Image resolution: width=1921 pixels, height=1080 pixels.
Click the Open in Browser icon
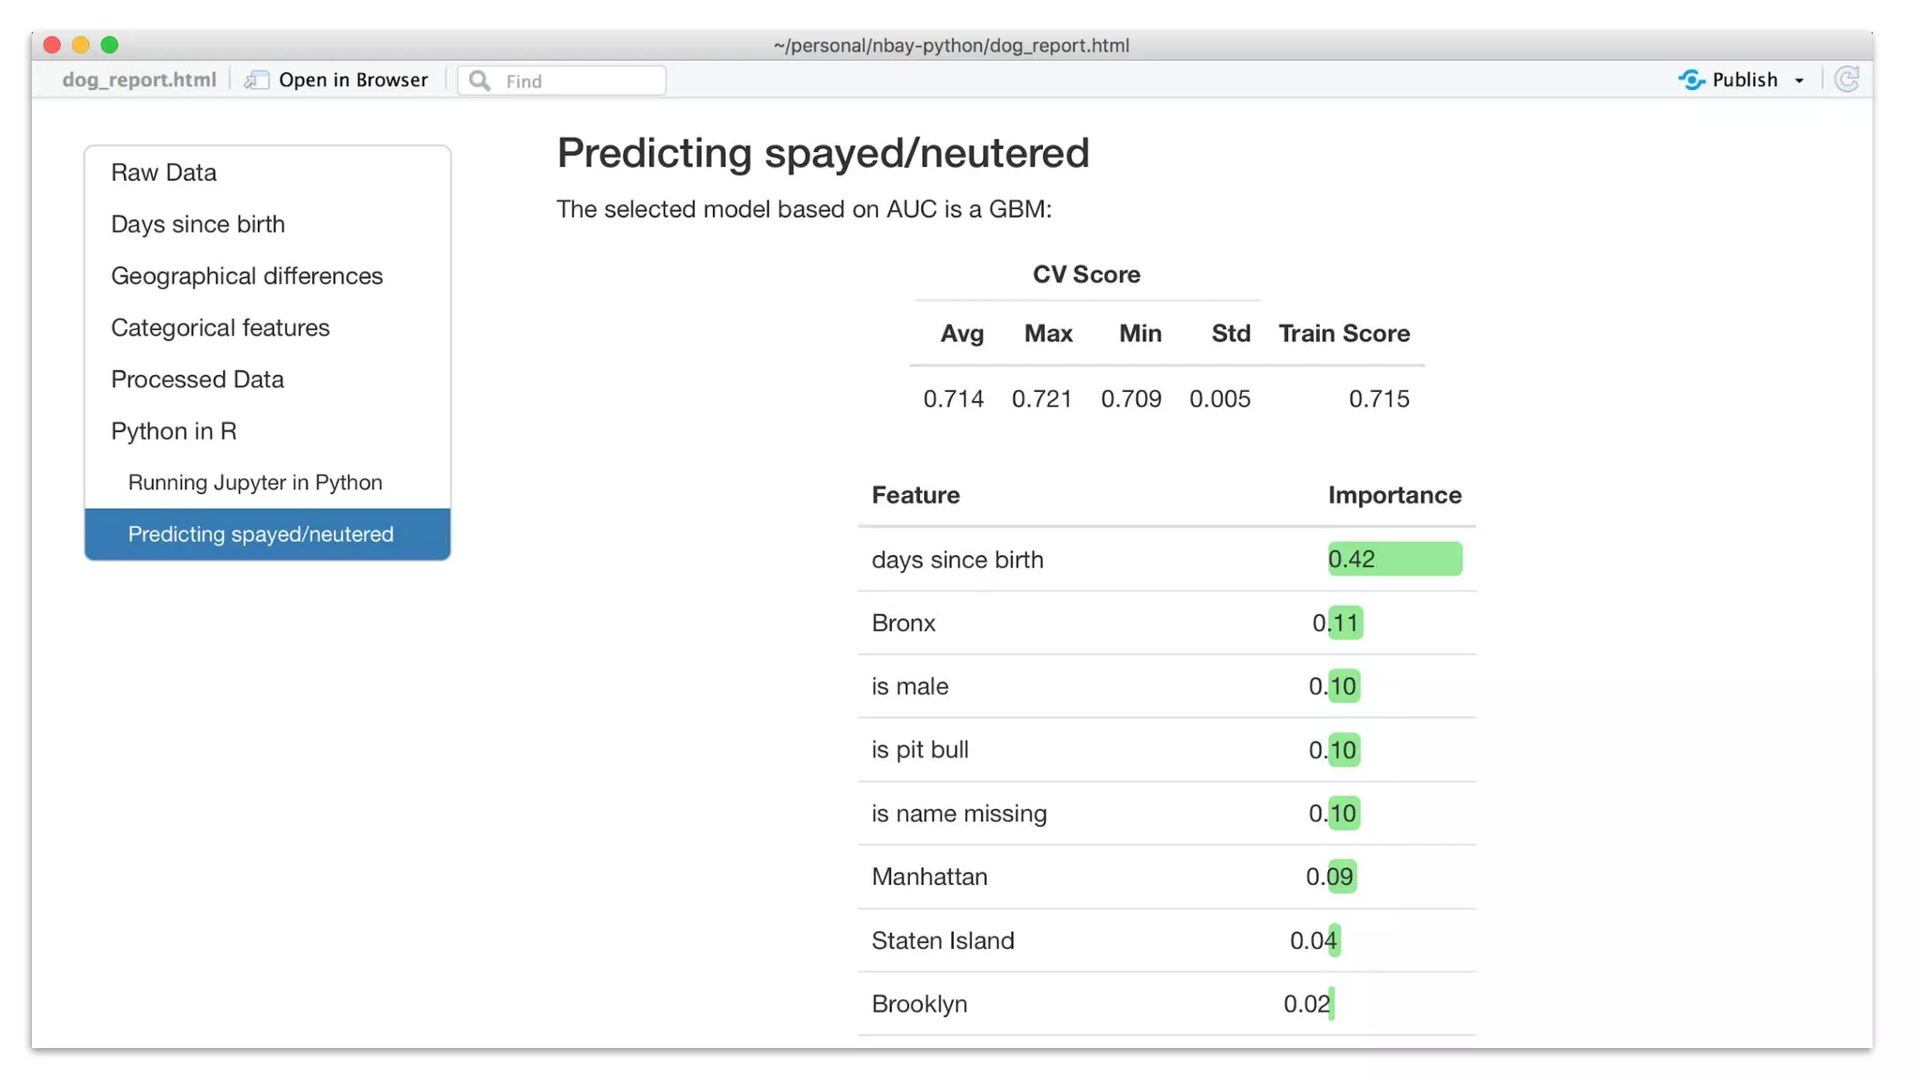[256, 80]
